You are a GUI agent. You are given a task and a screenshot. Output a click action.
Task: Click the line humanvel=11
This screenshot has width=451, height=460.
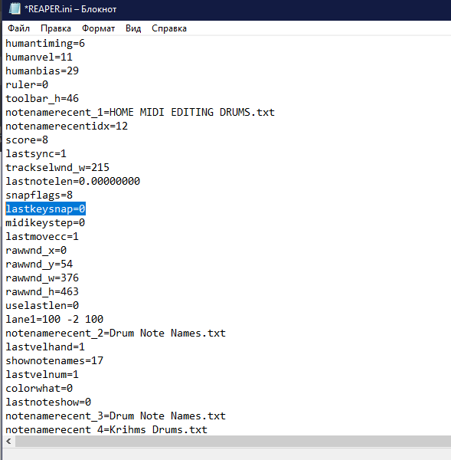point(39,58)
